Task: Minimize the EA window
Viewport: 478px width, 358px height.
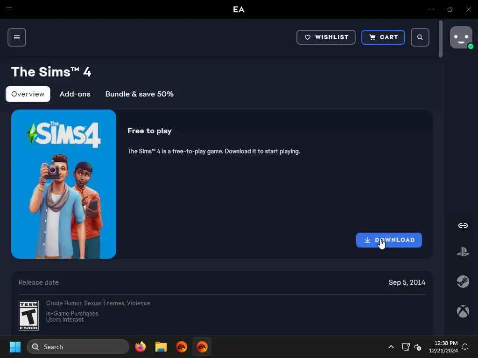Action: [x=431, y=9]
